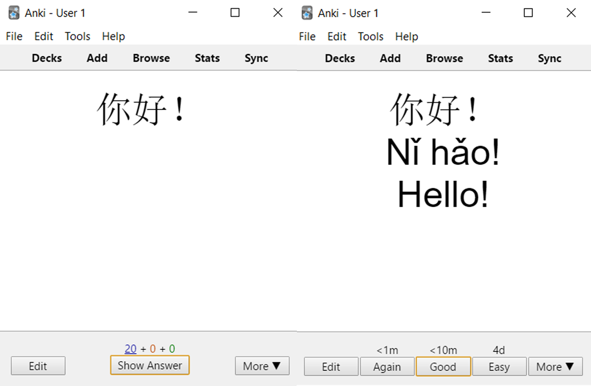Viewport: 591px width, 386px height.
Task: Click Edit to modify the current card
Action: point(38,366)
